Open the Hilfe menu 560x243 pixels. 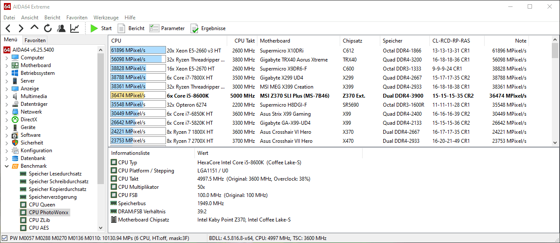click(x=130, y=18)
